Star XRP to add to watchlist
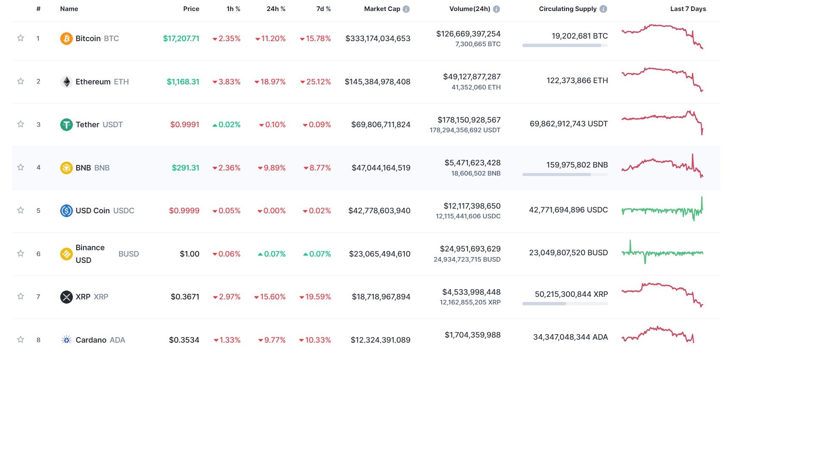Viewport: 814px width, 458px height. point(20,296)
